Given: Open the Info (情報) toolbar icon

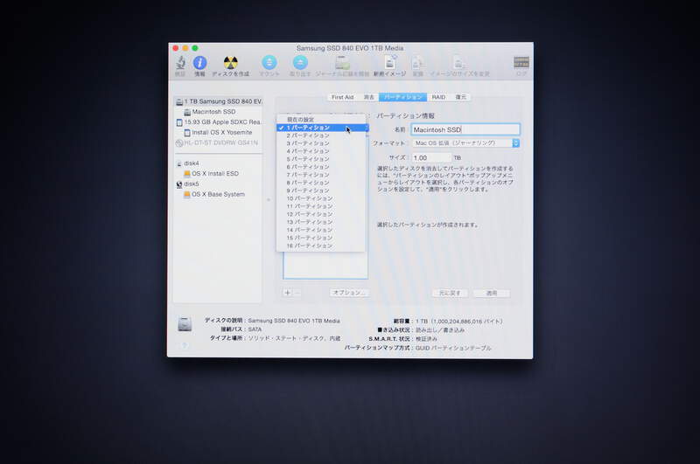Looking at the screenshot, I should coord(199,63).
